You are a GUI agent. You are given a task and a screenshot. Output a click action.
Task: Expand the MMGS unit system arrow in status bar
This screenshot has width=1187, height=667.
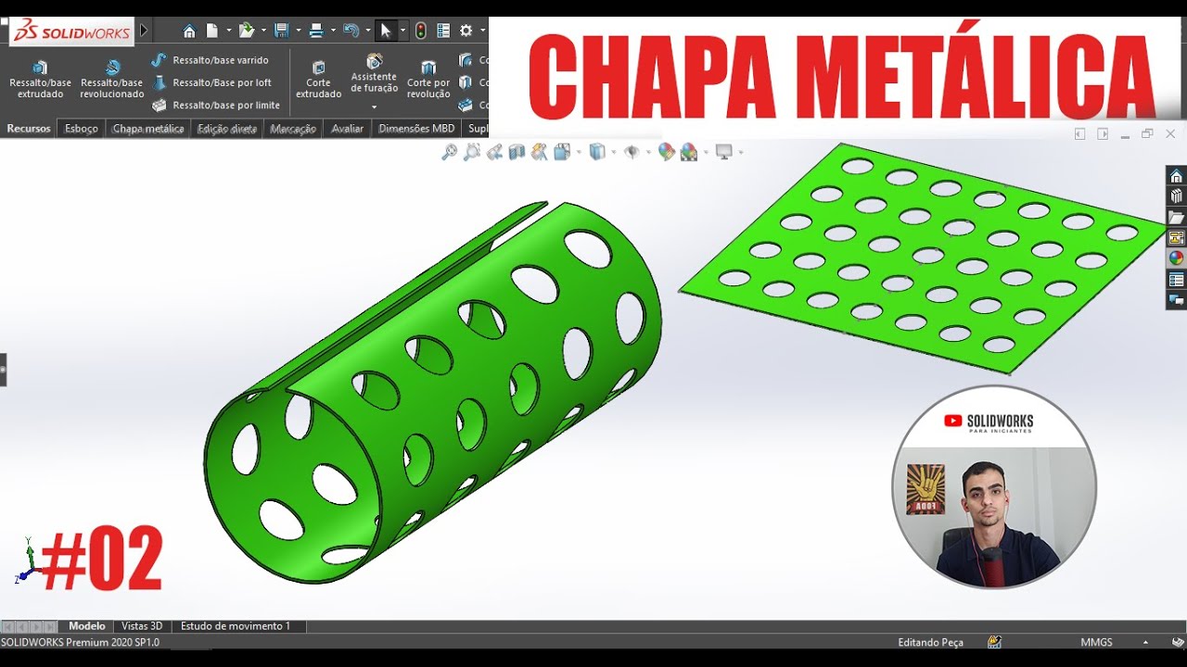point(1145,642)
